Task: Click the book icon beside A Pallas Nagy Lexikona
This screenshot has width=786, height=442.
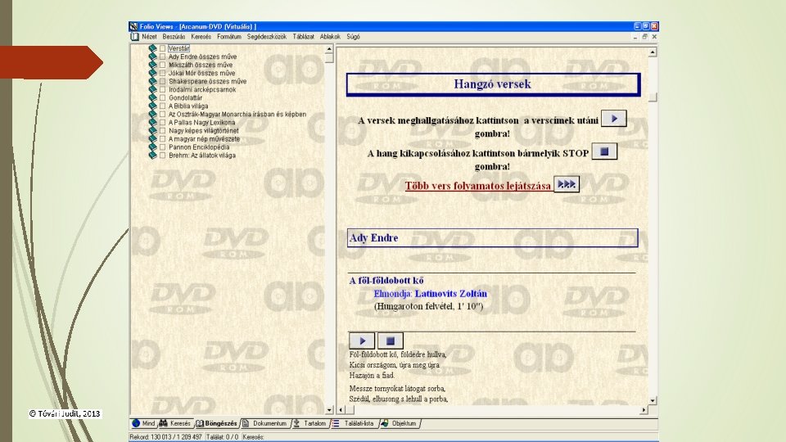Action: click(x=153, y=122)
